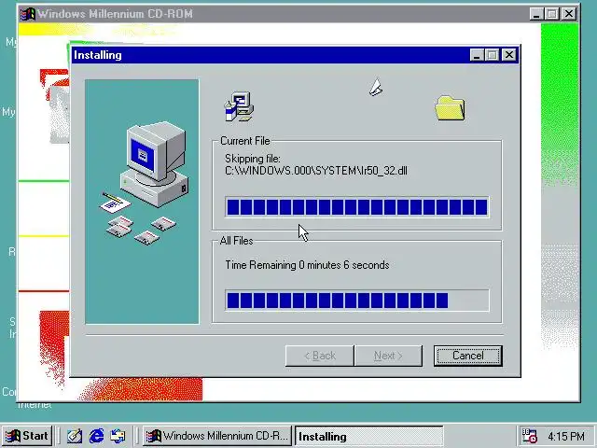This screenshot has width=597, height=448.
Task: Open the Start menu
Action: 27,436
